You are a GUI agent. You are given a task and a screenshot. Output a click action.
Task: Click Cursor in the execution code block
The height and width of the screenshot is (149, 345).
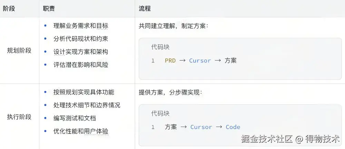[201, 127]
